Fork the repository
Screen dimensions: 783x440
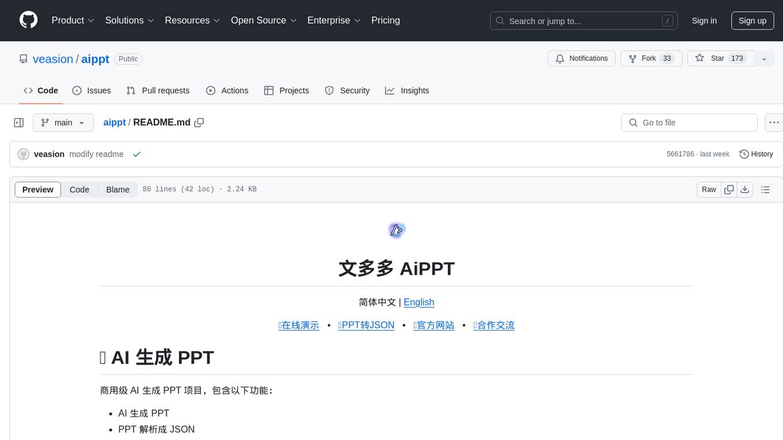(x=652, y=59)
